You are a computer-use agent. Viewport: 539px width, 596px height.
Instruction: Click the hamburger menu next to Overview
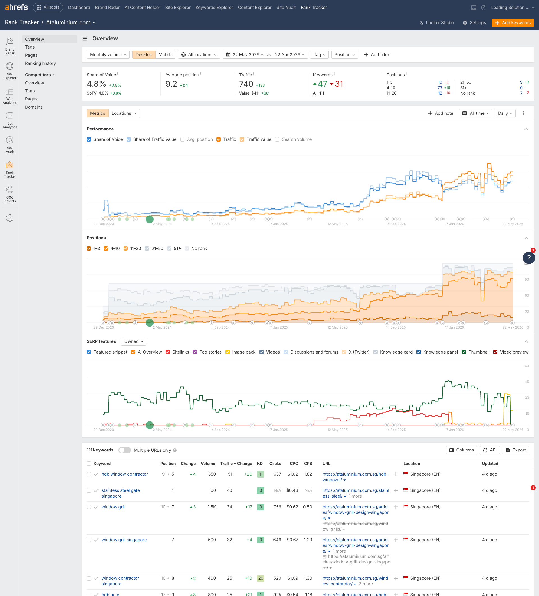click(84, 39)
